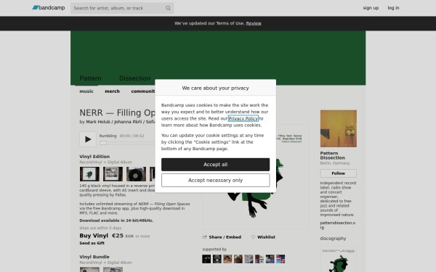
Task: Open the Privacy Policy link
Action: tap(243, 118)
